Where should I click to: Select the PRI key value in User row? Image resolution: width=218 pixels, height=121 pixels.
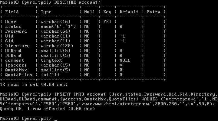pyautogui.click(x=107, y=22)
